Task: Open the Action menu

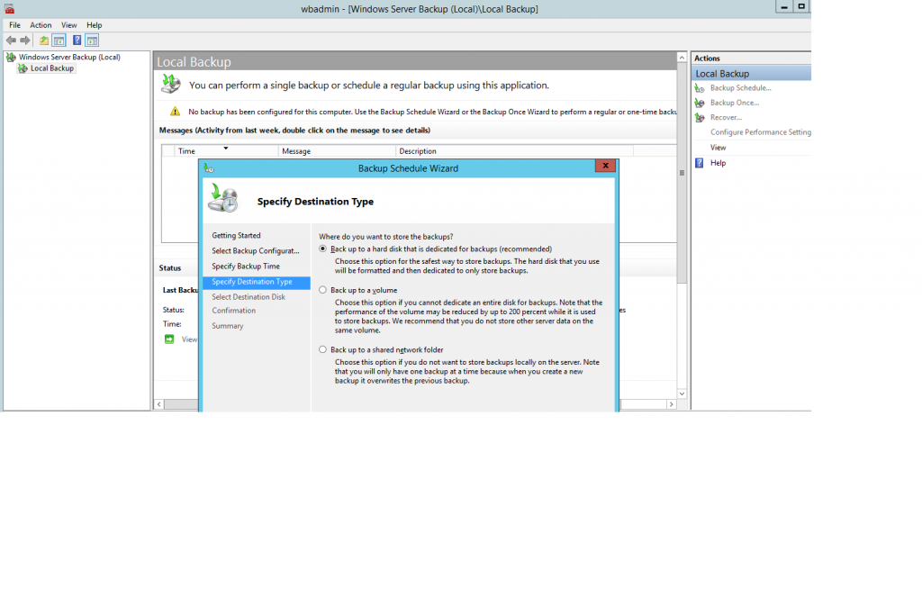Action: coord(41,25)
